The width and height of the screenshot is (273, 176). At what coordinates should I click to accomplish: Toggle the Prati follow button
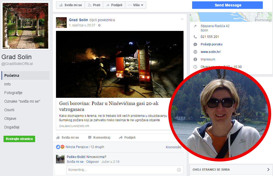pos(94,5)
